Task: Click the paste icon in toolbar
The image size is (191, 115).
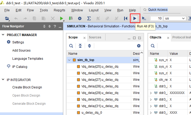Action: [x=44, y=19]
